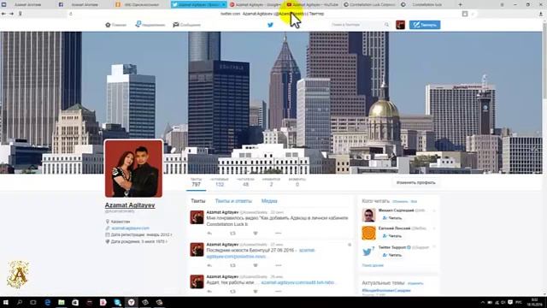Refresh Who to follow suggestions
Screen dimensions: 547x308
400,202
